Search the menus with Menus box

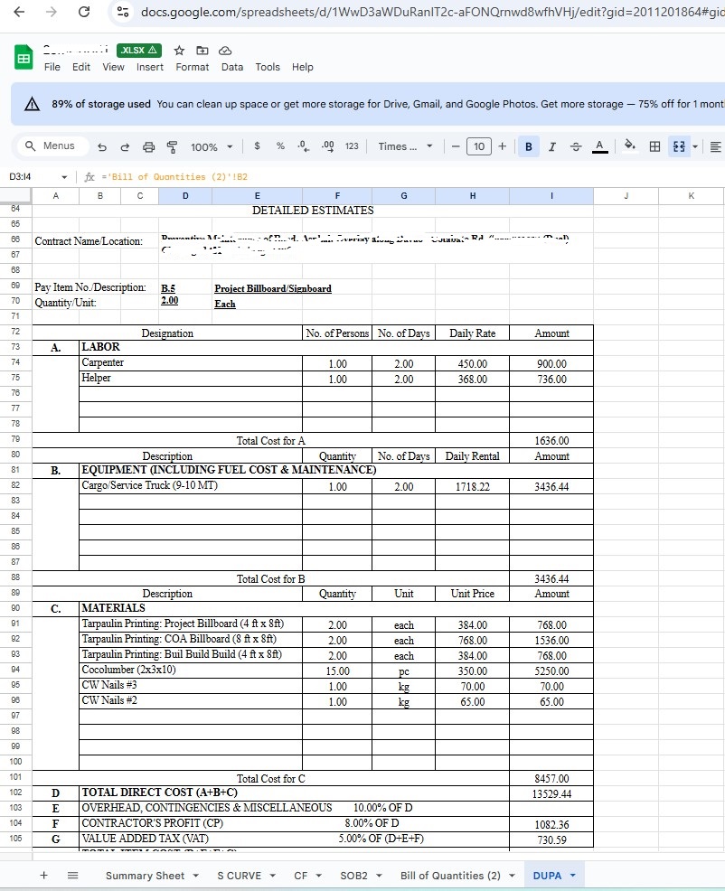(52, 146)
